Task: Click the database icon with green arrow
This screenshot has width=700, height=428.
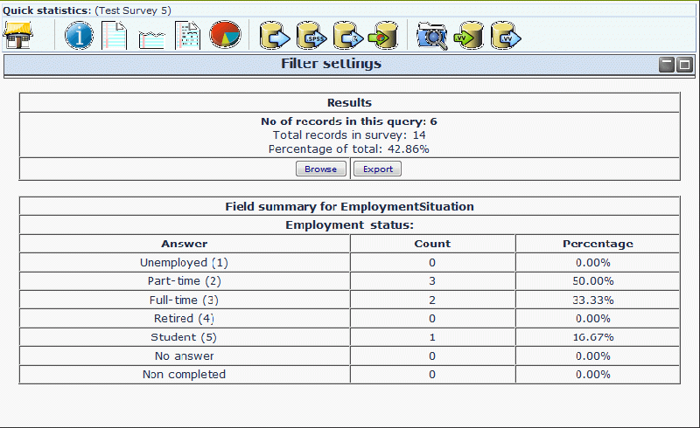Action: click(382, 36)
